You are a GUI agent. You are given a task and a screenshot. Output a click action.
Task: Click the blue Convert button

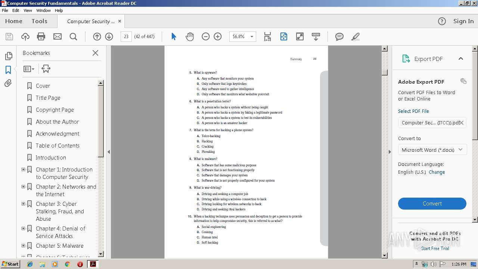coord(432,204)
